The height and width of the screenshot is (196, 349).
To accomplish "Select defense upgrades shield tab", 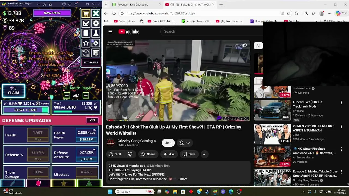I will (38, 183).
